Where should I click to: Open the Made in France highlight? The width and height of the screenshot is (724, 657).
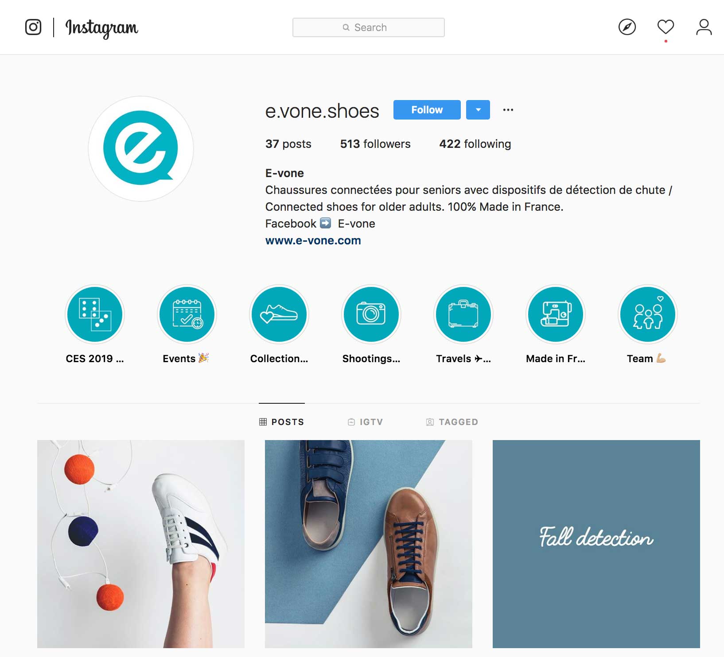tap(556, 314)
